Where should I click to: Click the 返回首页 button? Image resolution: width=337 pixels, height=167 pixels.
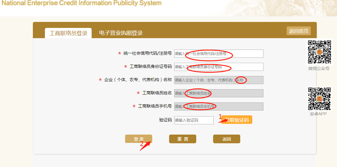click(x=298, y=31)
